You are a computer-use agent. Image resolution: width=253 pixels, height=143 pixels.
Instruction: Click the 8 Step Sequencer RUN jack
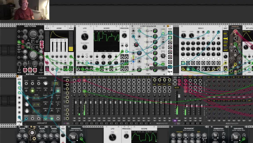coord(133,31)
